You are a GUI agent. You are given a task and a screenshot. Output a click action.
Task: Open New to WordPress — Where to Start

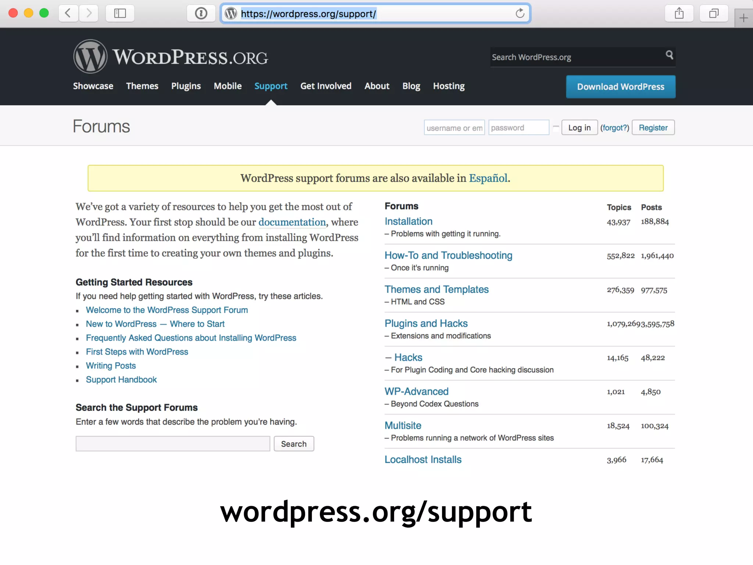155,324
